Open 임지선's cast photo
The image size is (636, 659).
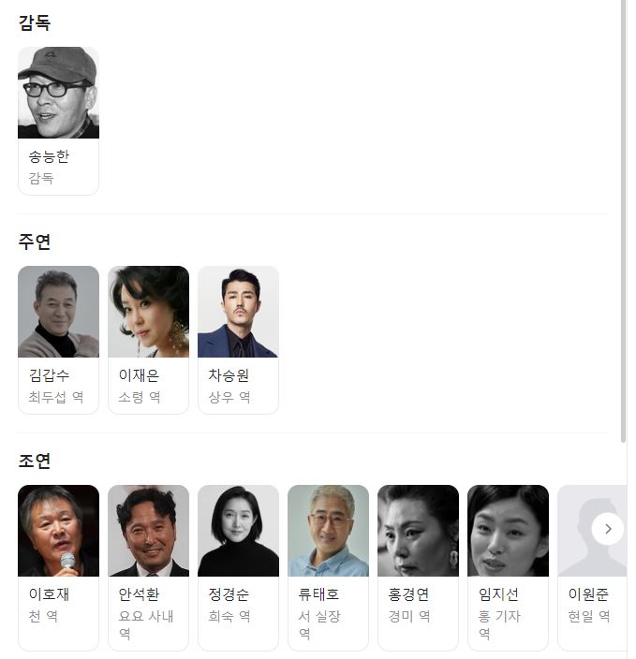click(508, 531)
